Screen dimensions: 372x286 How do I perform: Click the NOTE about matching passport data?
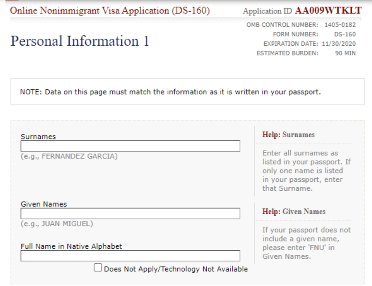[170, 92]
